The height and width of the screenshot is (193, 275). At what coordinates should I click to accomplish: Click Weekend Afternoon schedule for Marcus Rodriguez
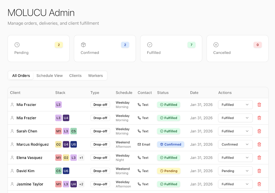click(x=123, y=144)
